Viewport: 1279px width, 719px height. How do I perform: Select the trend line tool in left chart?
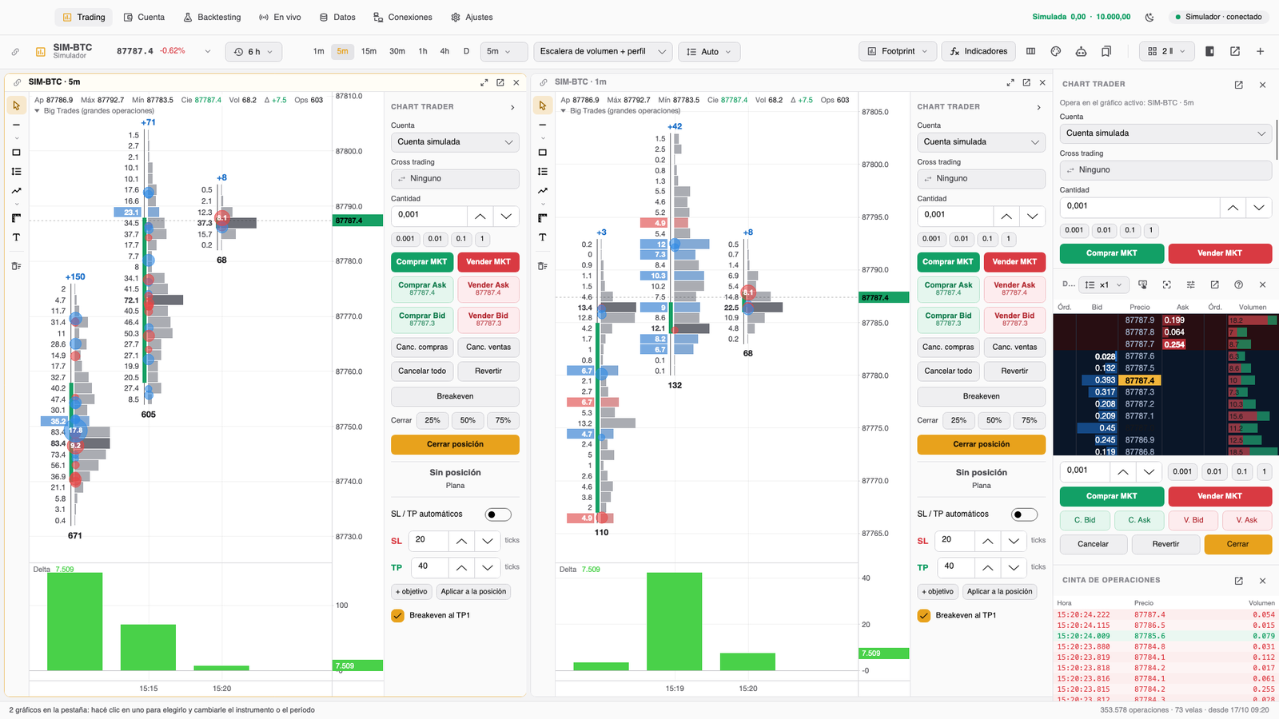(16, 191)
